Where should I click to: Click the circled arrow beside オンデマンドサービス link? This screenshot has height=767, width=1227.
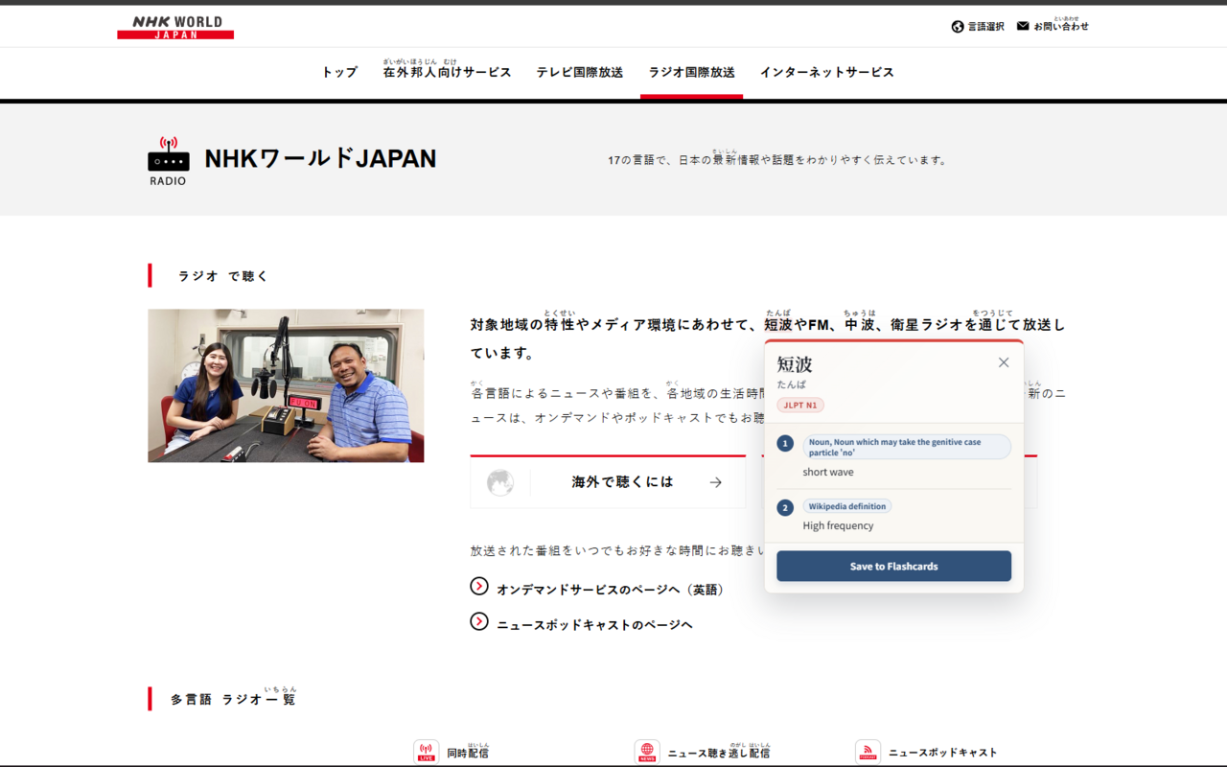479,586
